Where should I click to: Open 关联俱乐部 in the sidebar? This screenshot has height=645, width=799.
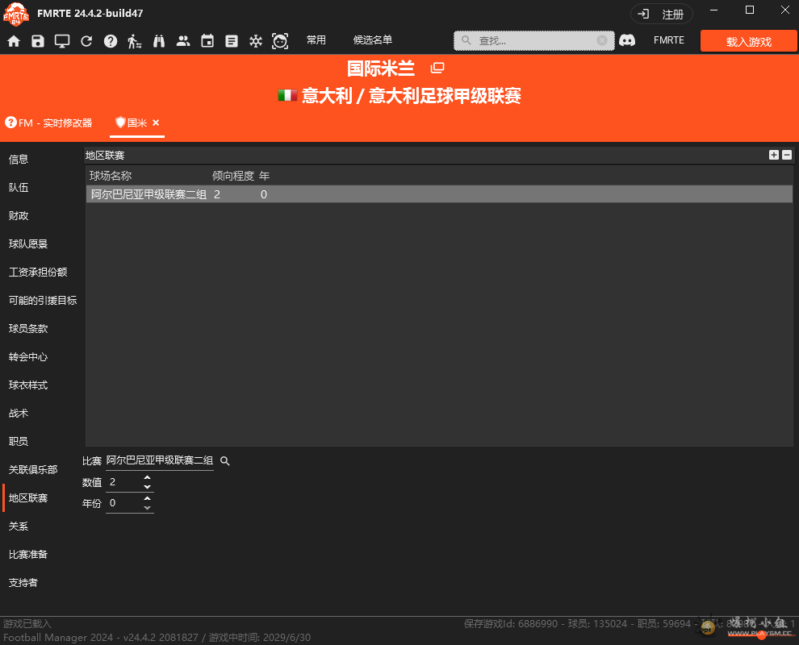tap(33, 470)
